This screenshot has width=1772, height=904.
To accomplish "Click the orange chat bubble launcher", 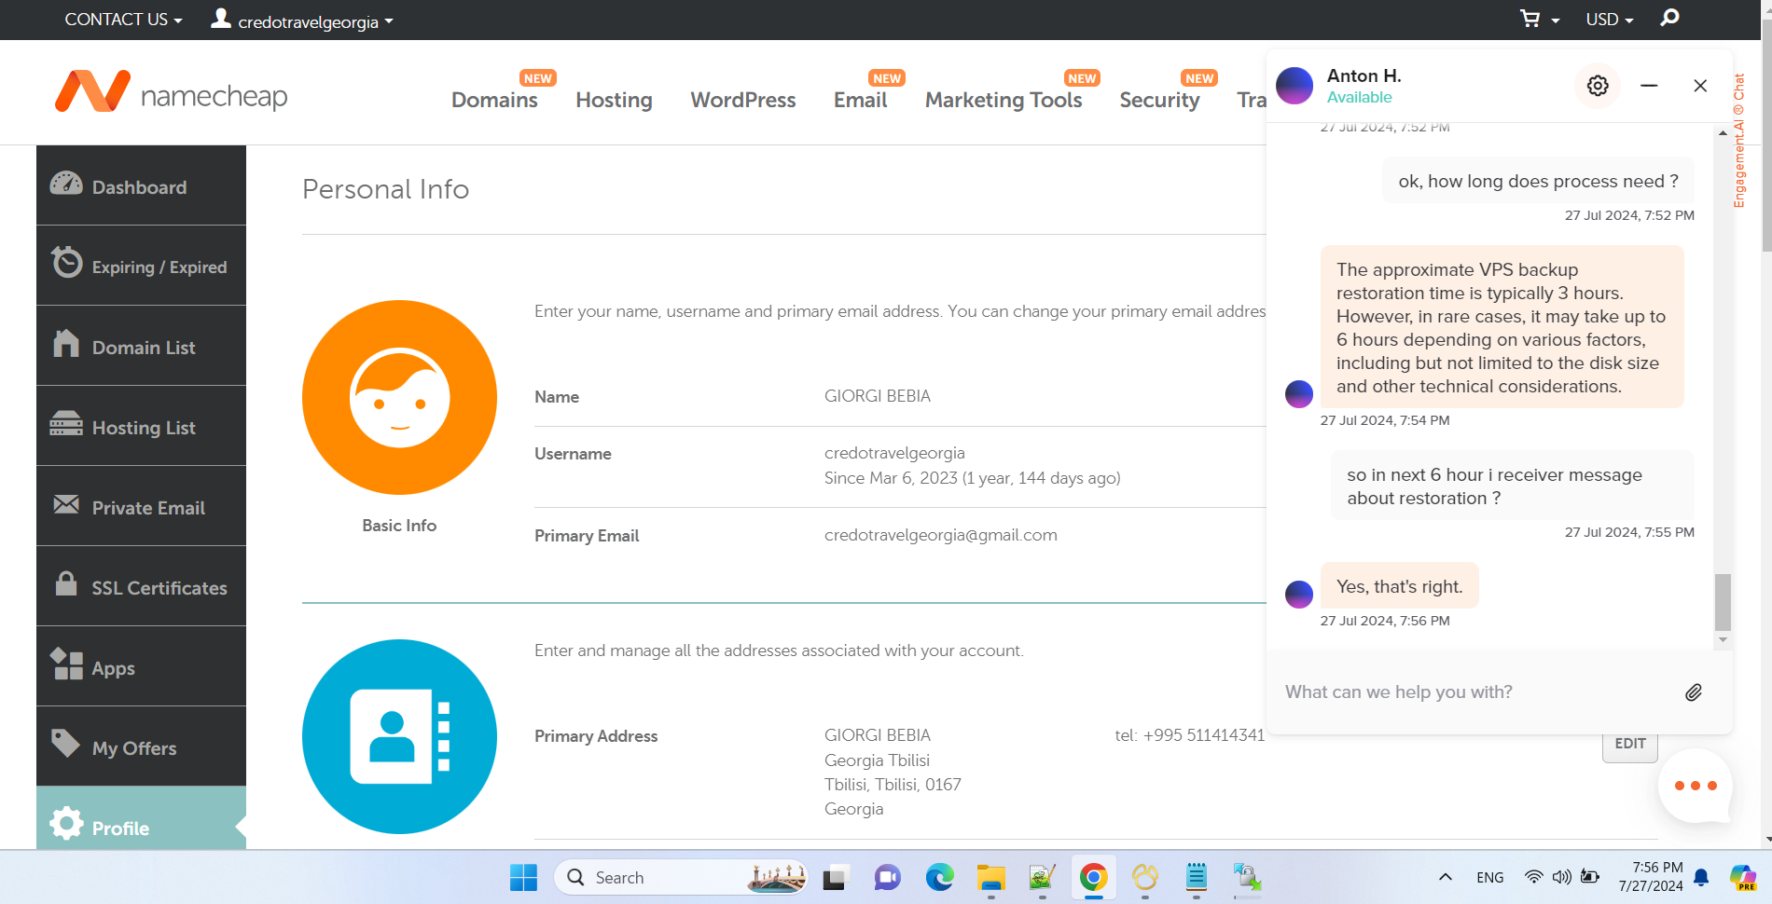I will point(1695,786).
